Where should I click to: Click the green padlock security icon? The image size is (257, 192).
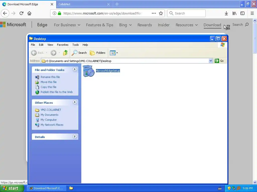(59, 13)
